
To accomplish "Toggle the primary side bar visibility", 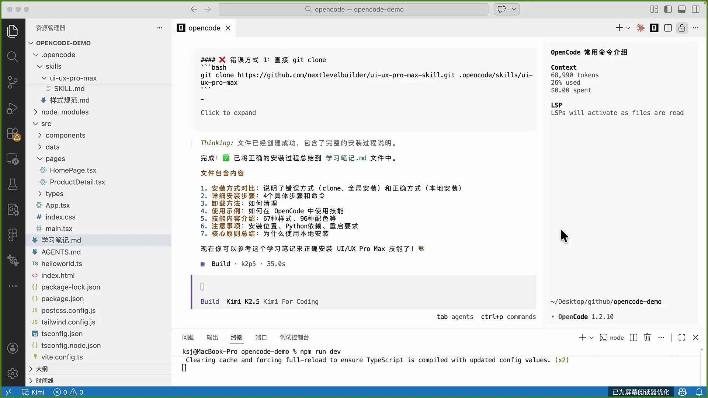I will [x=668, y=9].
